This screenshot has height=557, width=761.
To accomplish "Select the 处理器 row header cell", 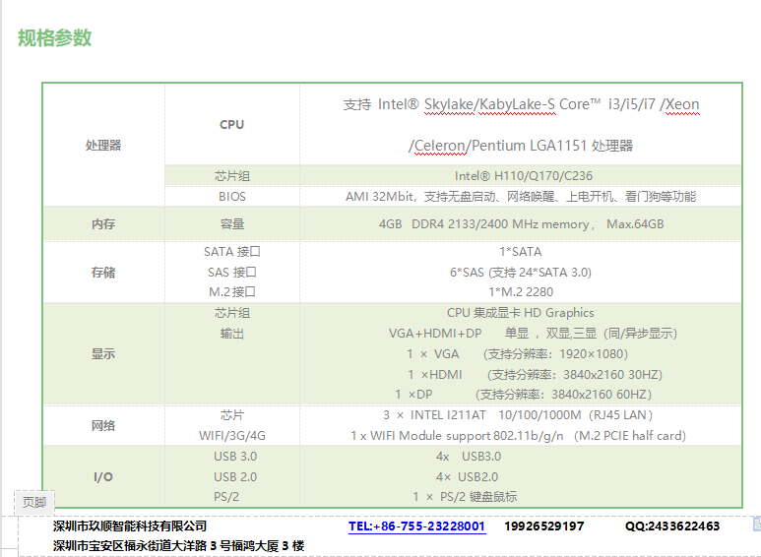I will pos(103,145).
